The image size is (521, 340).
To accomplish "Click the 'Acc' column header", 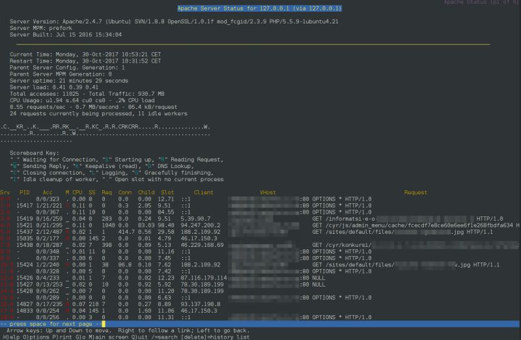I will (48, 192).
